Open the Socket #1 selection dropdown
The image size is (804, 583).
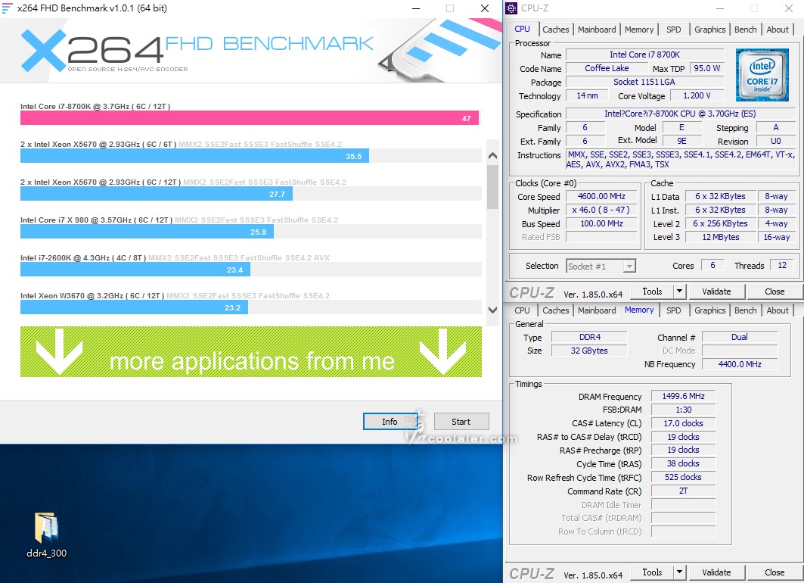(x=601, y=266)
